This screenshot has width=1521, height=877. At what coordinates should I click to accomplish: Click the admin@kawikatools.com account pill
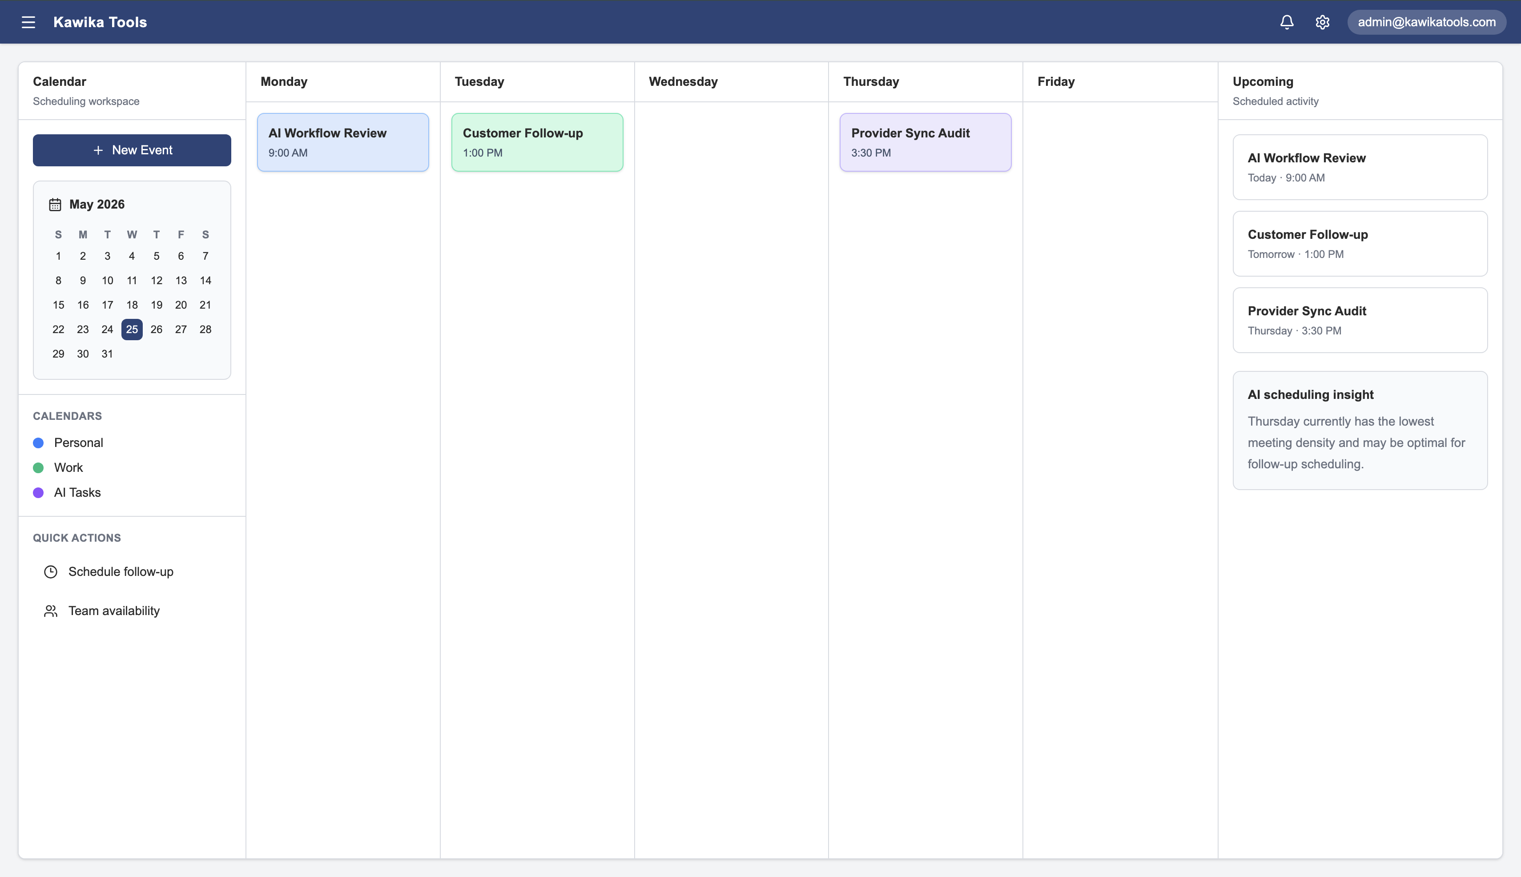1426,22
